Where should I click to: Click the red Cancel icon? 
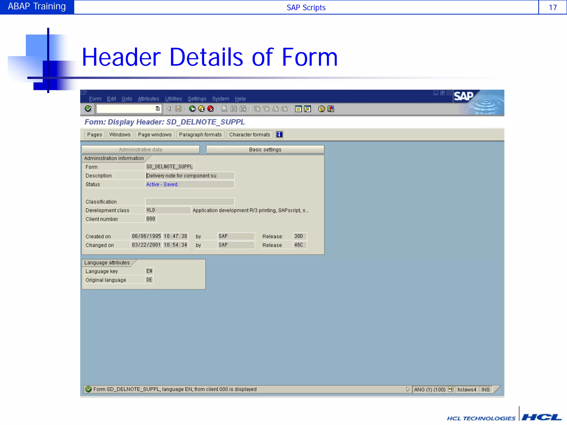[211, 109]
